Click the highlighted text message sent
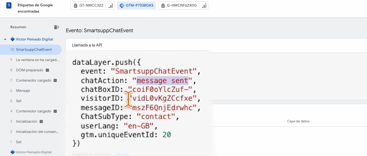This screenshot has width=367, height=156. tap(162, 81)
